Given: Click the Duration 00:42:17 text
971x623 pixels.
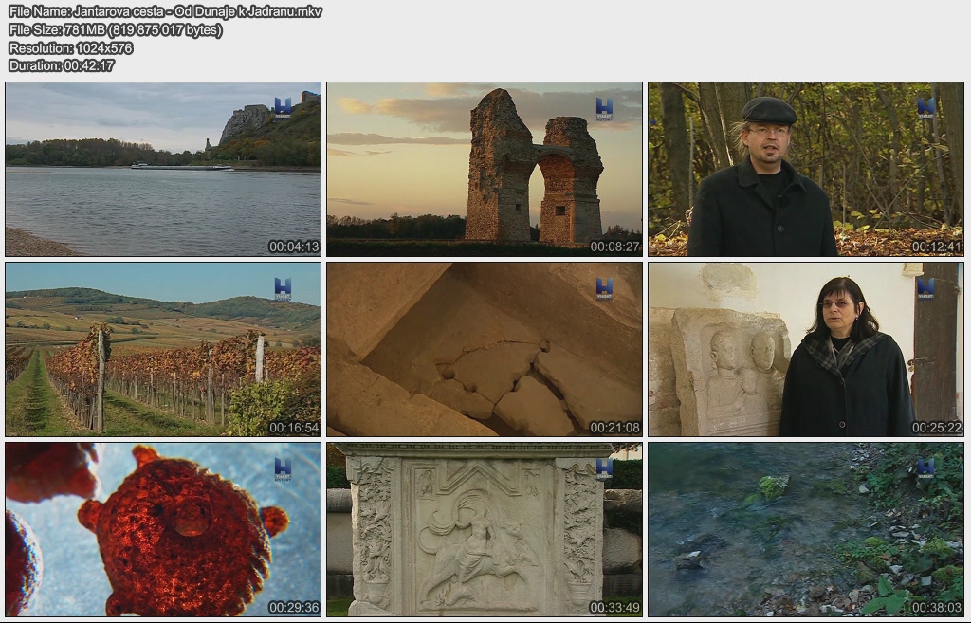Looking at the screenshot, I should (62, 65).
